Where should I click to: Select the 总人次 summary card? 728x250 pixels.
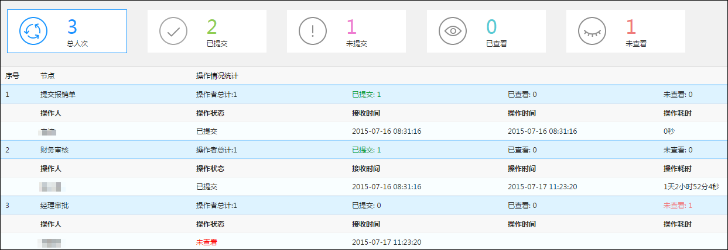(x=67, y=32)
